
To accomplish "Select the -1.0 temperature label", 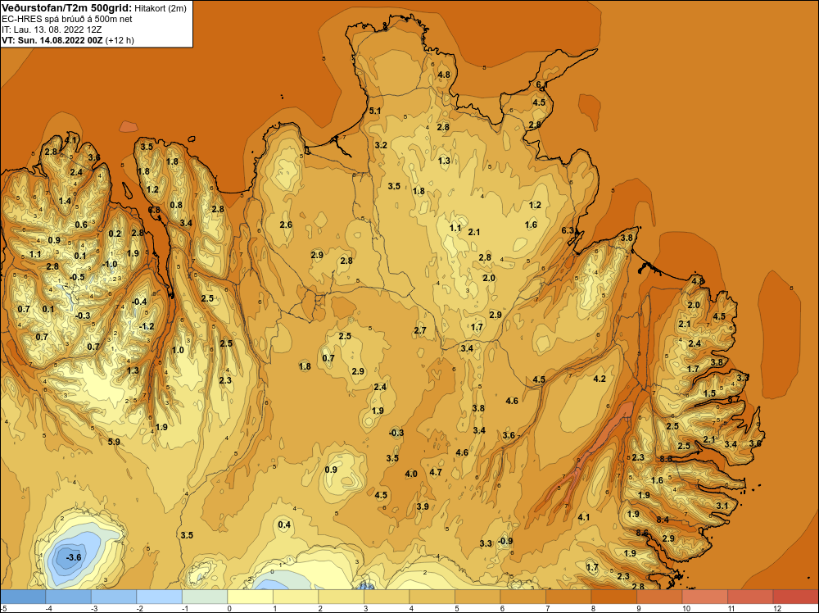I will [110, 264].
